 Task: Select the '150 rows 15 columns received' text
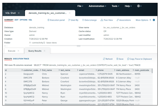tap(18, 65)
